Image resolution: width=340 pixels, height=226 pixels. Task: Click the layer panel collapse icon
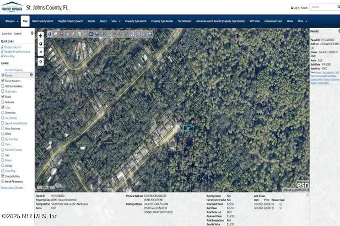pyautogui.click(x=32, y=33)
